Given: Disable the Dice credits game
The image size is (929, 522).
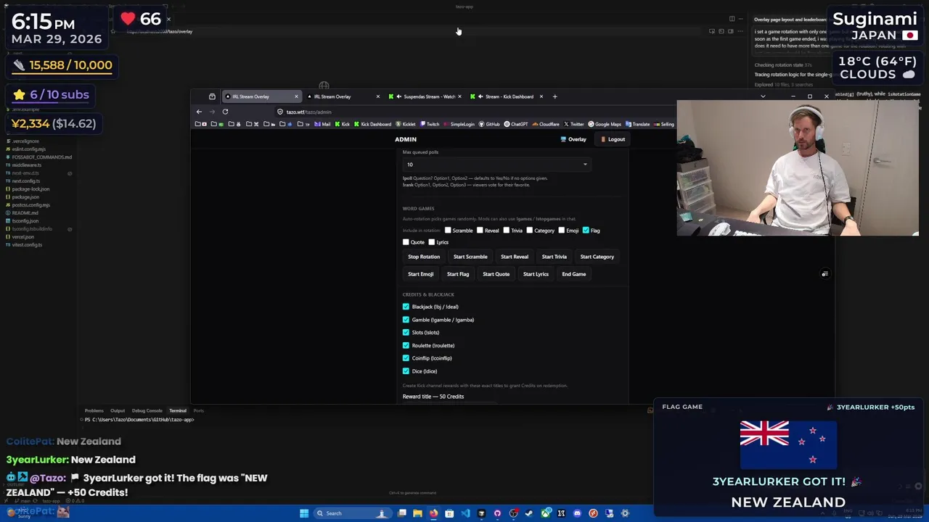Looking at the screenshot, I should point(406,371).
